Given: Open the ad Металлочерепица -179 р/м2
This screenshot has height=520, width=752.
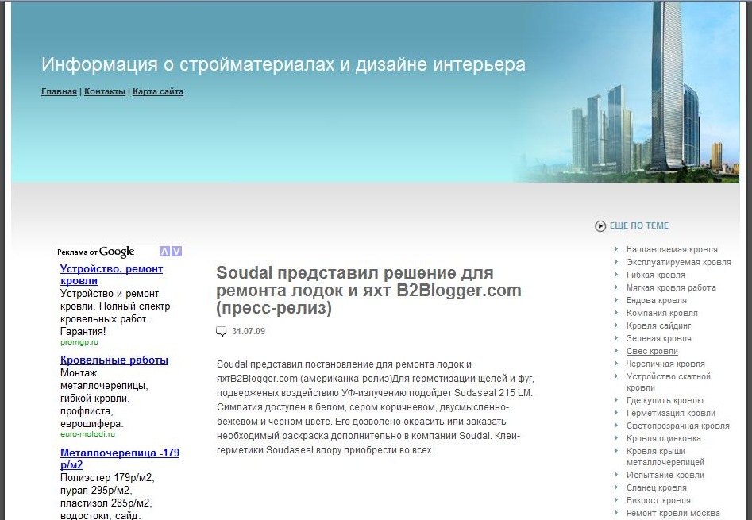Looking at the screenshot, I should (x=120, y=459).
